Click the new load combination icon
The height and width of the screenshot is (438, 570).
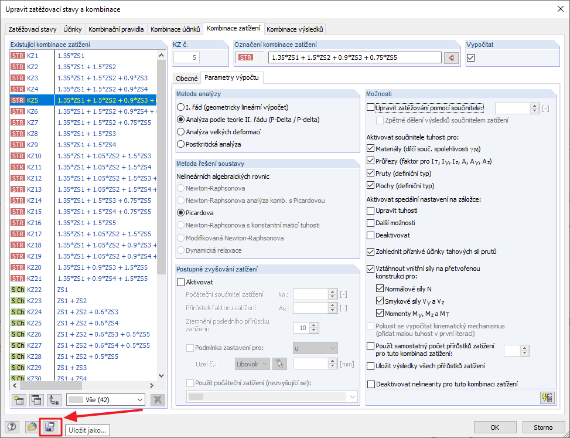coord(19,400)
